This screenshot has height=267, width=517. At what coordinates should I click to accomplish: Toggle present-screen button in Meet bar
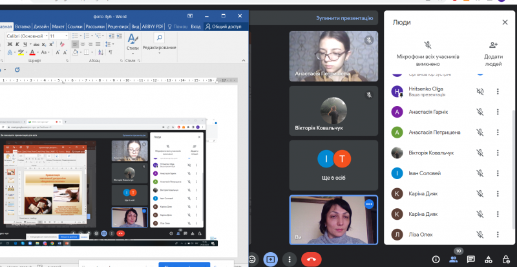[270, 259]
